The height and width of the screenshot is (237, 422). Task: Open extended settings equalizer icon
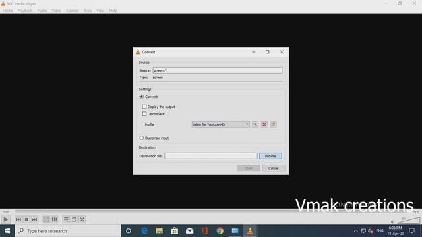54,219
